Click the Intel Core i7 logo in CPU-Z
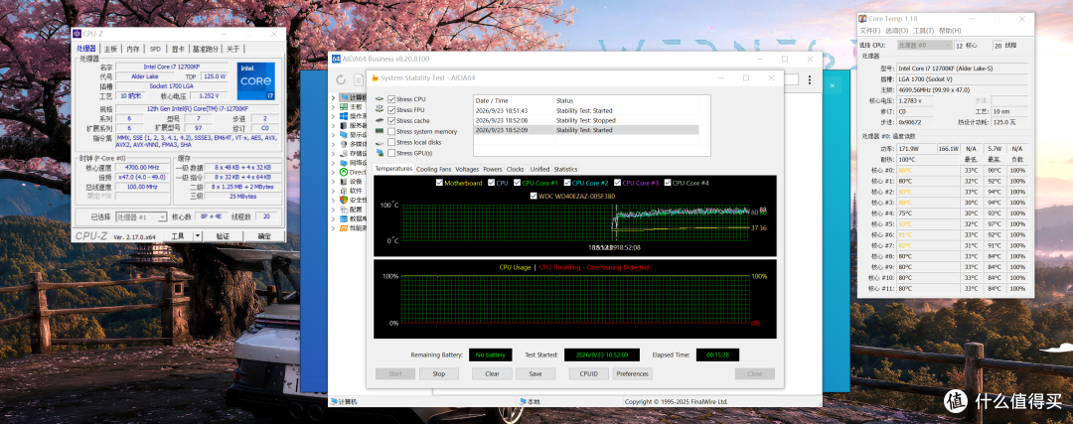Image resolution: width=1073 pixels, height=424 pixels. 257,81
